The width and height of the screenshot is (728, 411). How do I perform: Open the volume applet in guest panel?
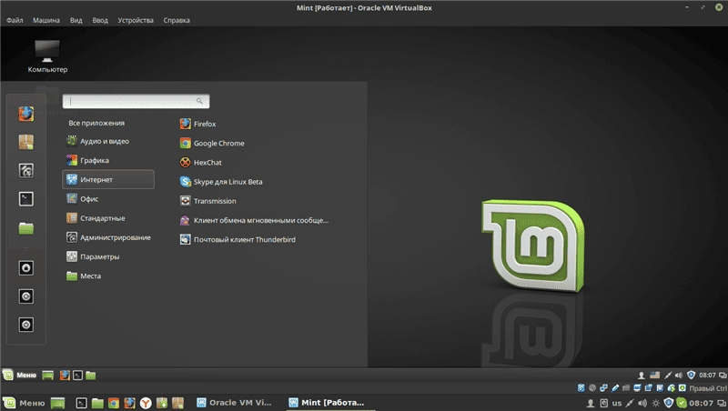coord(679,376)
